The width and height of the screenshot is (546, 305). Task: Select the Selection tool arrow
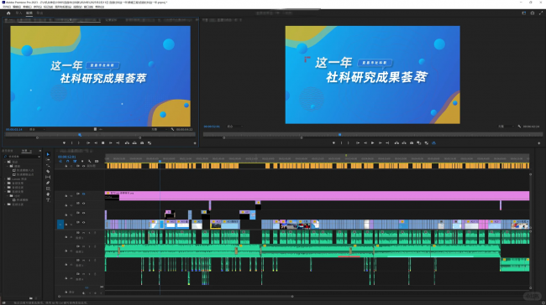tap(48, 154)
